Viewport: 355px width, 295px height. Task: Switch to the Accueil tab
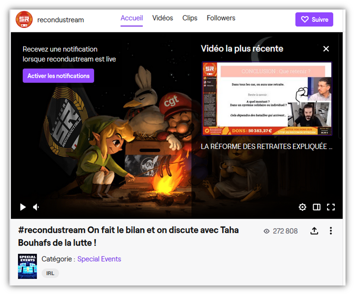coord(131,18)
